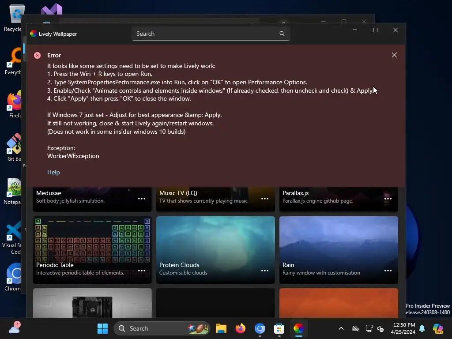Screen dimensions: 452x339
Task: Open the Windows Start menu
Action: (x=102, y=328)
